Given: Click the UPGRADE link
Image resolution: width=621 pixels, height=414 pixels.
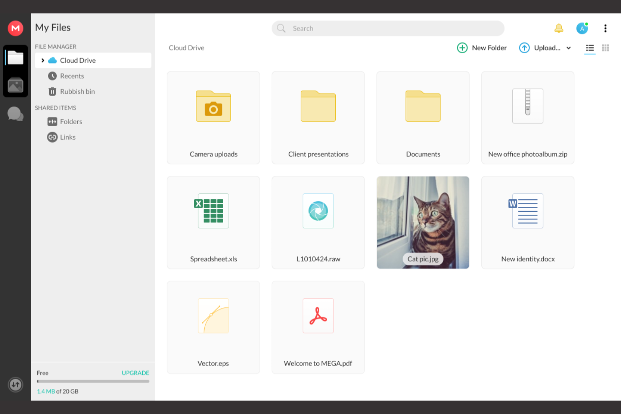Looking at the screenshot, I should (135, 372).
